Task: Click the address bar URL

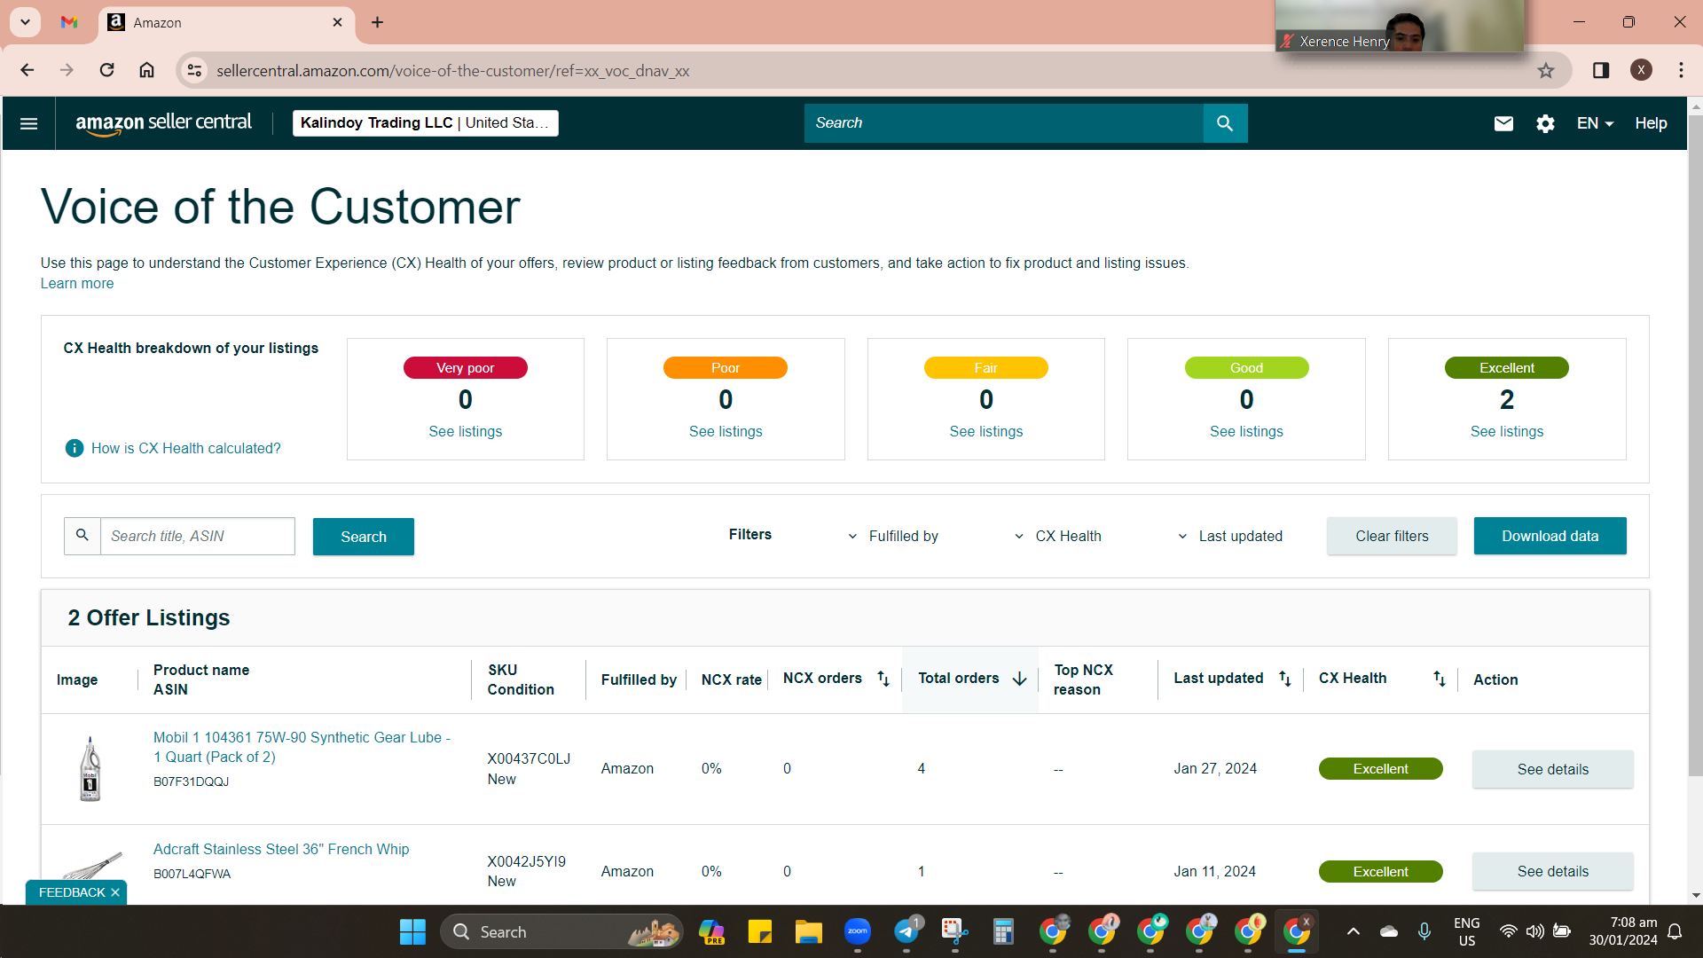Action: click(x=452, y=71)
